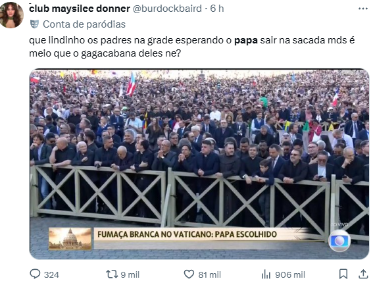Click the Globo logo in the image
The height and width of the screenshot is (283, 373).
(339, 241)
